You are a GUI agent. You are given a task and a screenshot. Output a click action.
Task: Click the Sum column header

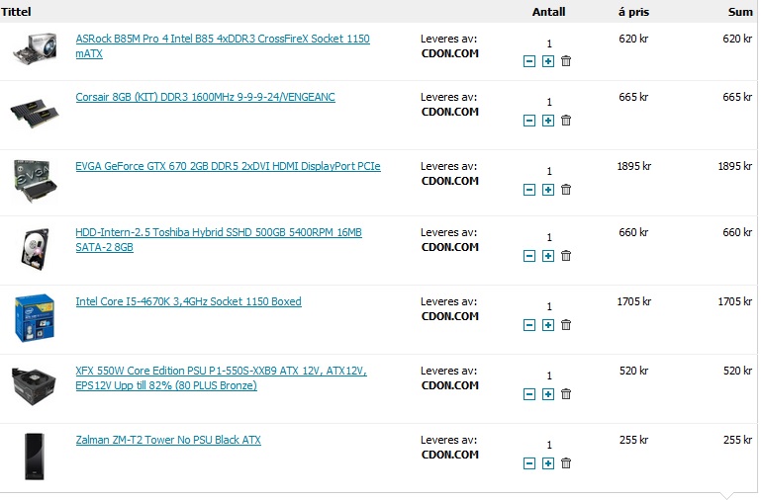[740, 12]
